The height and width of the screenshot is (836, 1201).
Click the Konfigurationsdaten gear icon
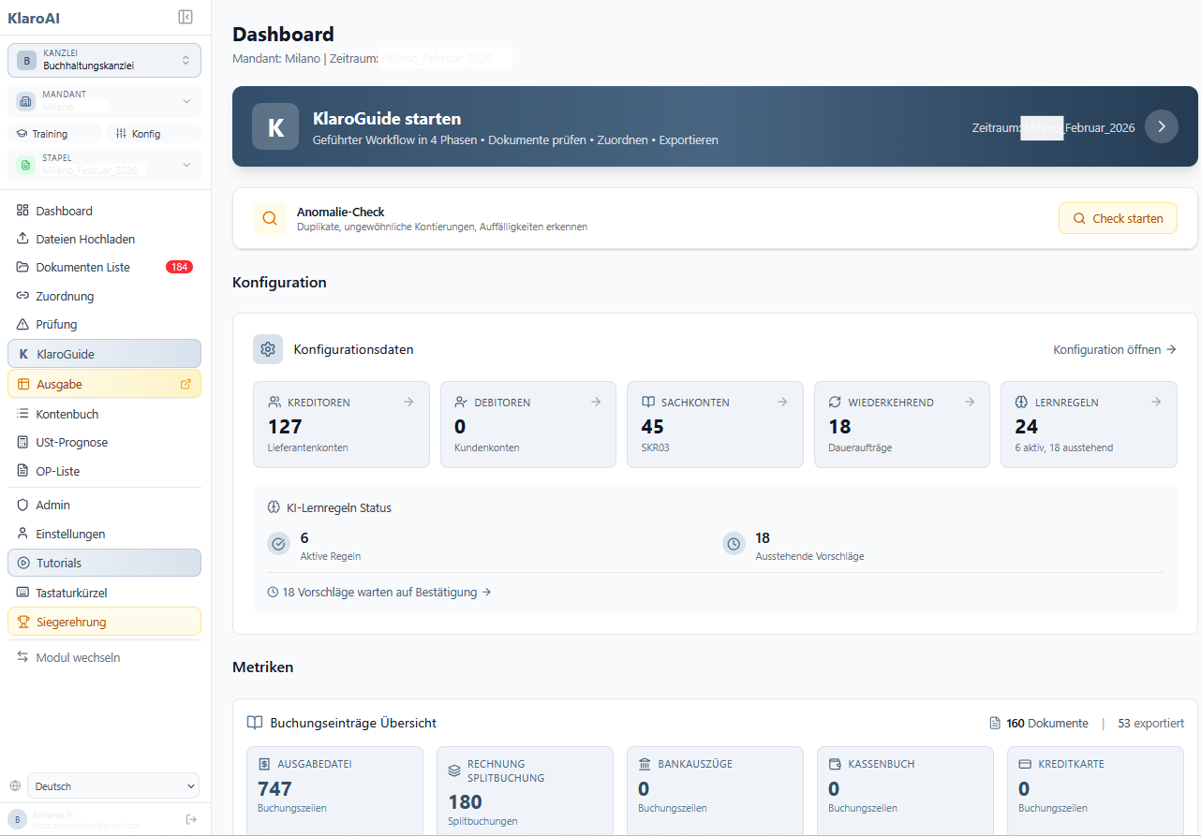pos(268,349)
